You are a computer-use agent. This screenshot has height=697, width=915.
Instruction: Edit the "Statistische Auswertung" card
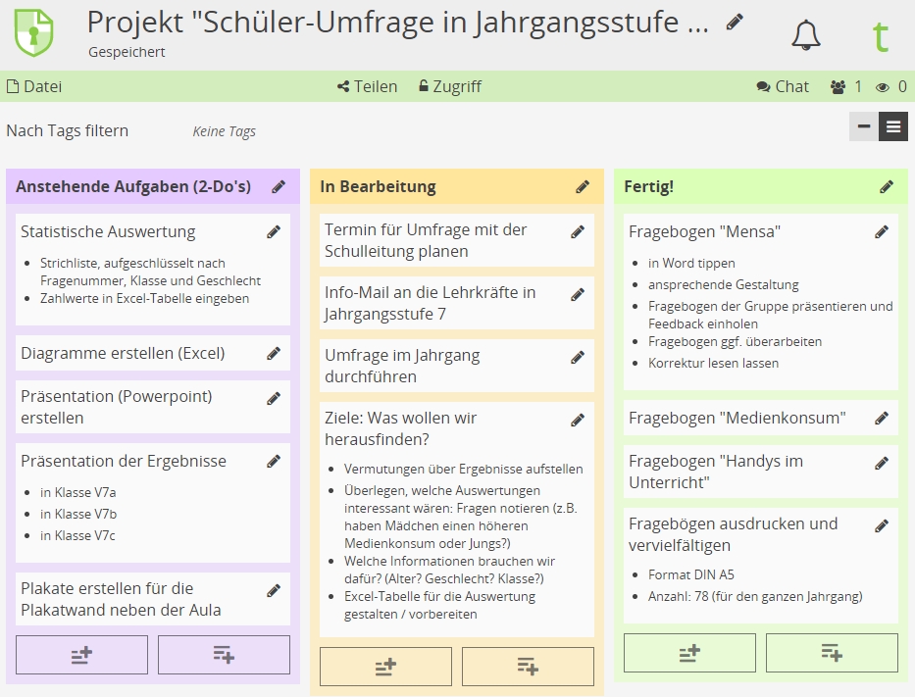click(274, 232)
